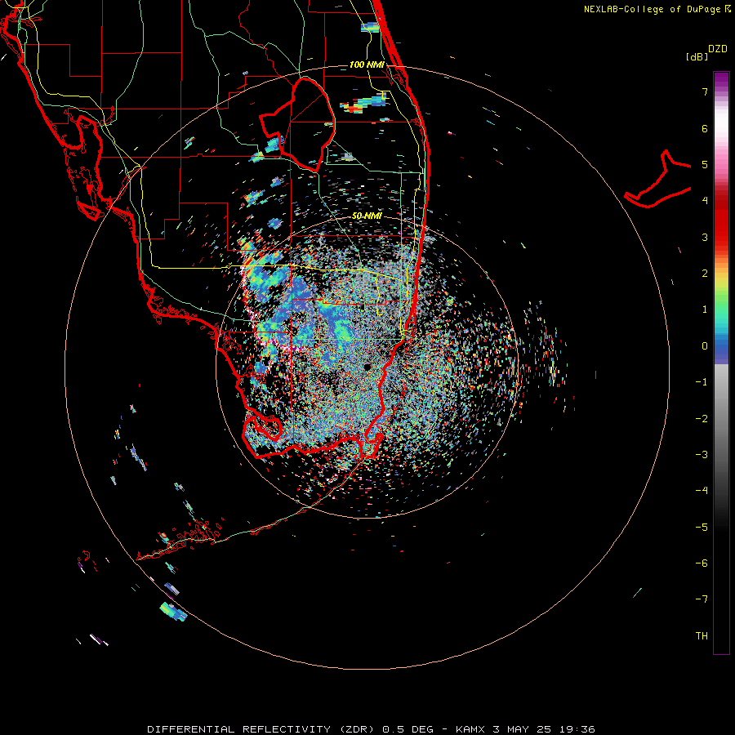Image resolution: width=735 pixels, height=735 pixels.
Task: Click the purple top of the color bar
Action: click(721, 80)
